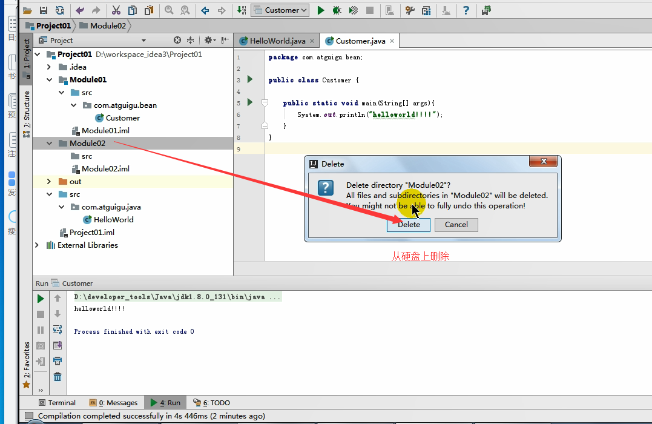652x424 pixels.
Task: Collapse main method fold marker
Action: [265, 103]
